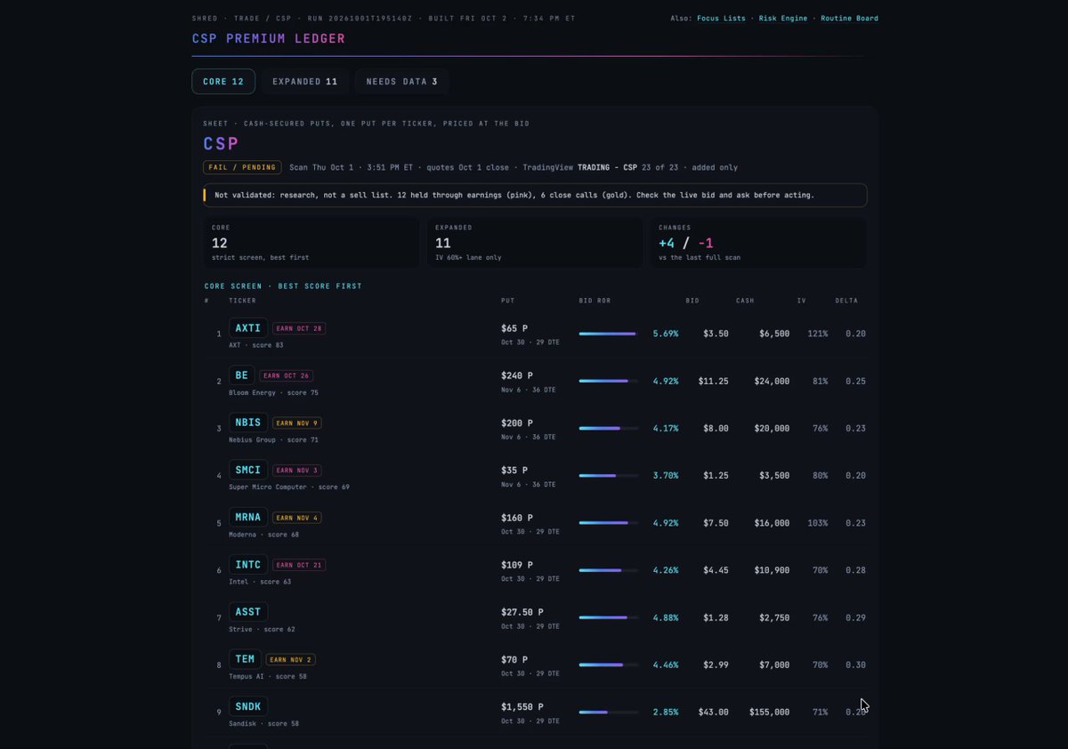Image resolution: width=1068 pixels, height=749 pixels.
Task: Click the earnings badge beside AXTI
Action: point(299,328)
